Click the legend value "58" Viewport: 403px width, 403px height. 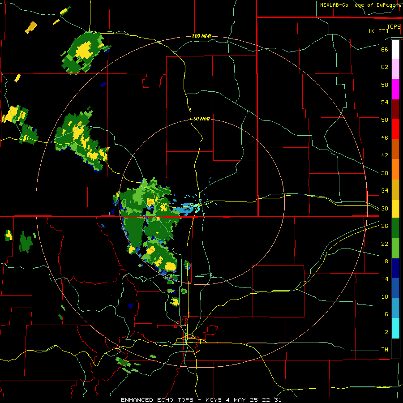pyautogui.click(x=385, y=85)
